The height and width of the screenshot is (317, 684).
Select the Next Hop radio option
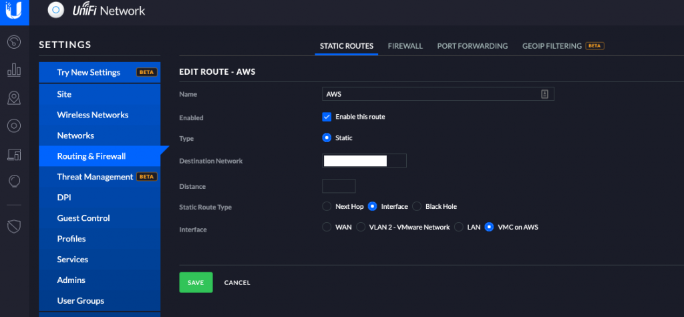326,206
